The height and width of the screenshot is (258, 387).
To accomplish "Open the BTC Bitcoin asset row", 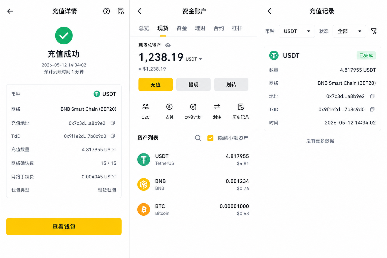I will (193, 209).
